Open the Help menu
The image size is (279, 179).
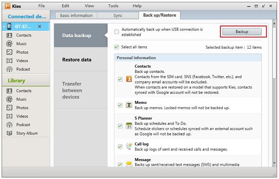[137, 6]
